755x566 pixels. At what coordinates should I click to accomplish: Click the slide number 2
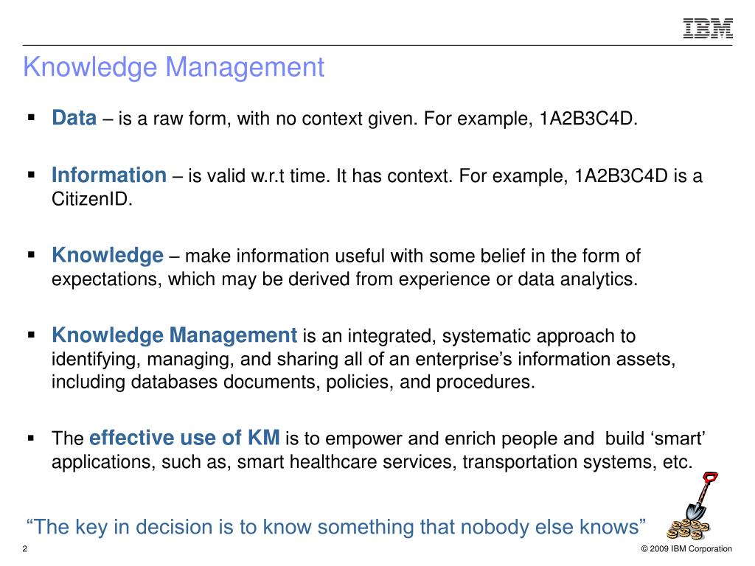tap(25, 548)
